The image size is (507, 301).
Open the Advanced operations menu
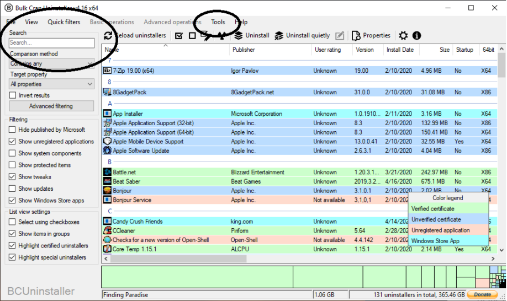[172, 22]
